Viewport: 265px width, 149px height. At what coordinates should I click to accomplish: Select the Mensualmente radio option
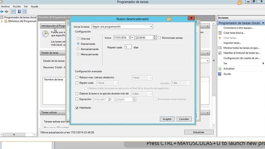(x=78, y=54)
